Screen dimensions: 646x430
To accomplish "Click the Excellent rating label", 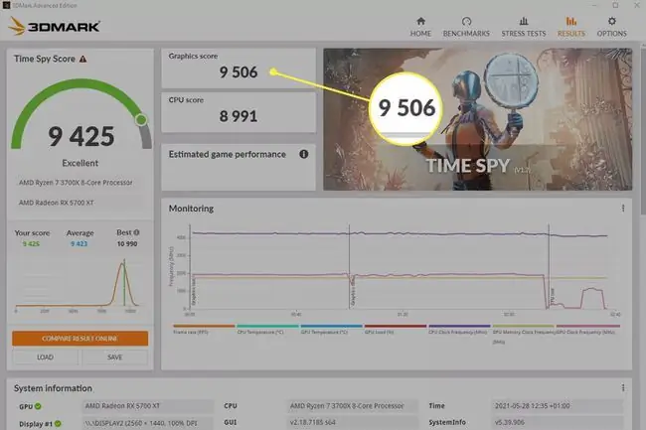I will (x=80, y=163).
